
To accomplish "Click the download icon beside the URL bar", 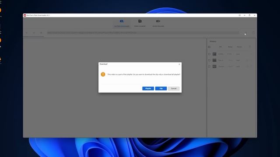I will [246, 33].
